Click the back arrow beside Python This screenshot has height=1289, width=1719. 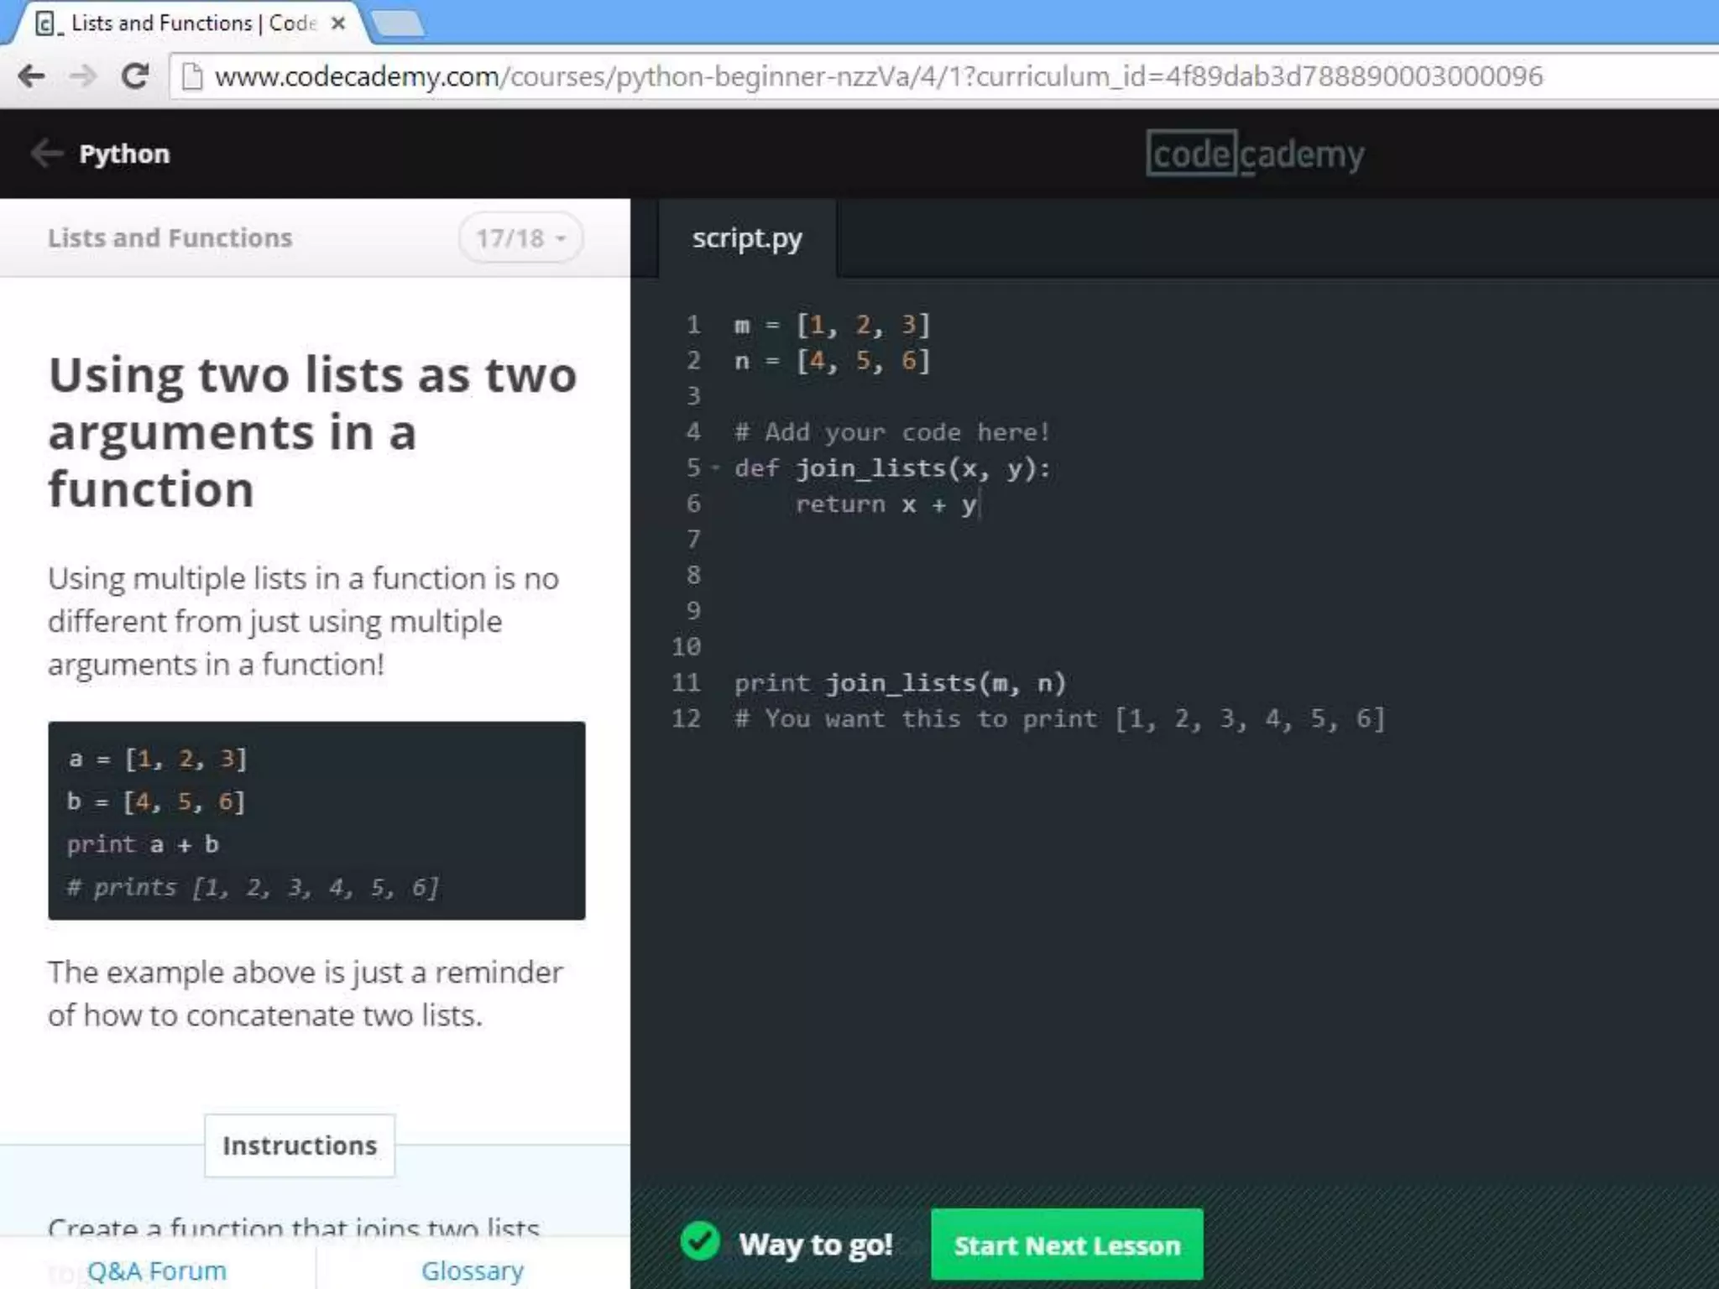pos(46,154)
